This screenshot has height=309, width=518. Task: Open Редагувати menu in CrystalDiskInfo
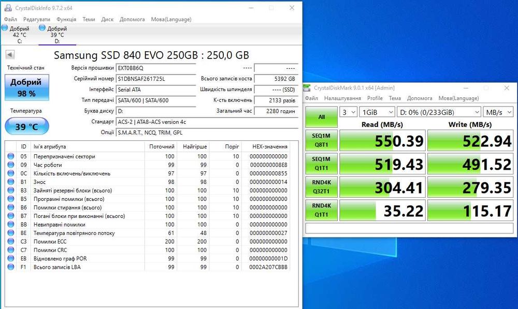[x=37, y=19]
